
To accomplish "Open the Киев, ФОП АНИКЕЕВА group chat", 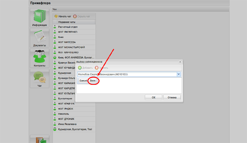I will point(74,57).
